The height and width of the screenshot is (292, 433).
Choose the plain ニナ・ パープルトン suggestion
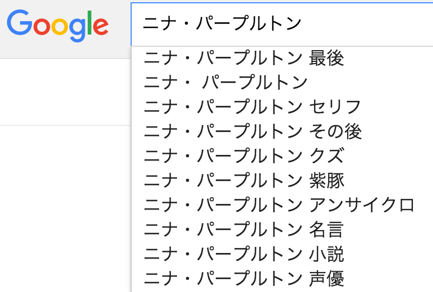pyautogui.click(x=282, y=82)
